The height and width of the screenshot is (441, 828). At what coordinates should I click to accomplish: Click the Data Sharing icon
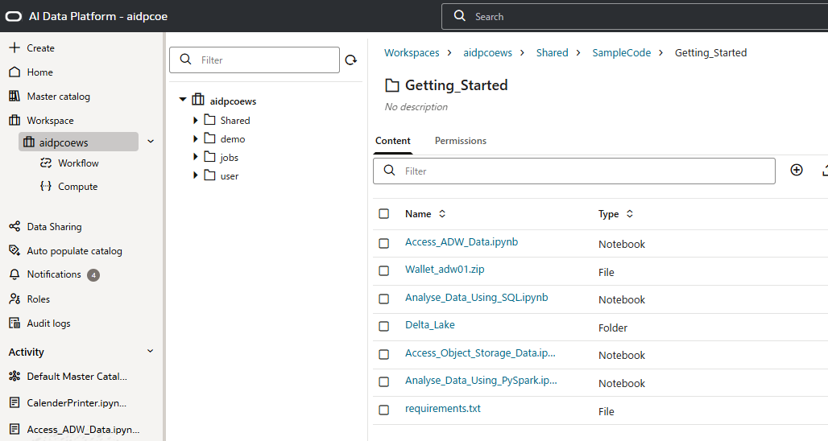point(14,227)
